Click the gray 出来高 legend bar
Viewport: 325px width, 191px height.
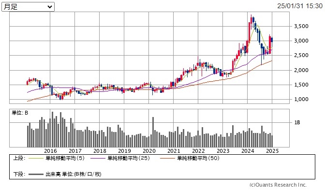pyautogui.click(x=36, y=174)
